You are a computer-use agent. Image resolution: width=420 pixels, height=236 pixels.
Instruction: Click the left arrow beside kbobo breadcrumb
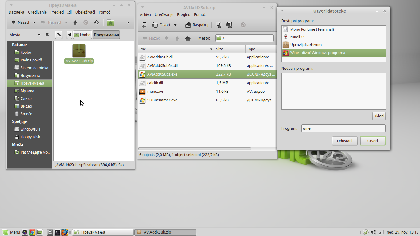(69, 35)
